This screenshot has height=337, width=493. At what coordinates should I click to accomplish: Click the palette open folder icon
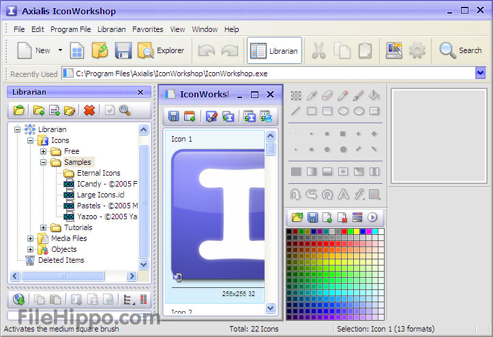pyautogui.click(x=297, y=217)
